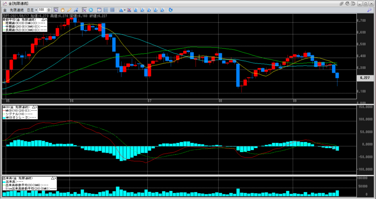Open the wrench settings icon
376x199 pixels.
click(x=369, y=10)
